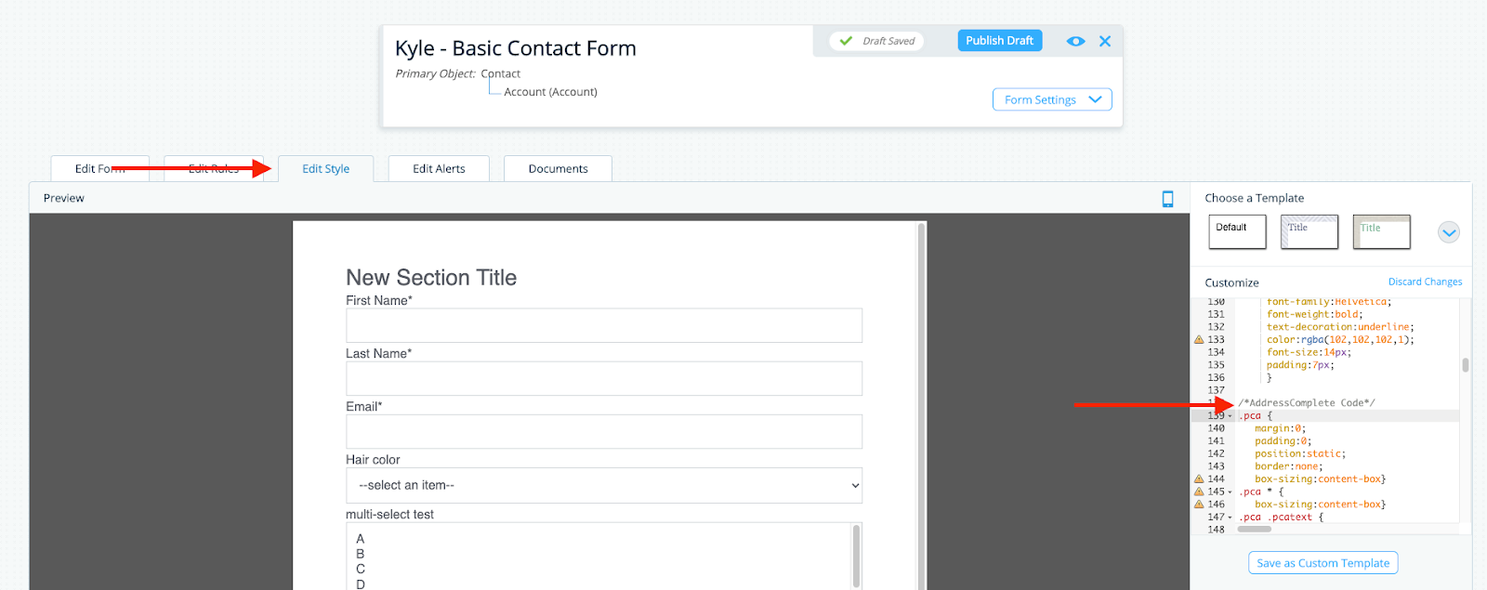
Task: Click the First Name input field
Action: (x=603, y=326)
